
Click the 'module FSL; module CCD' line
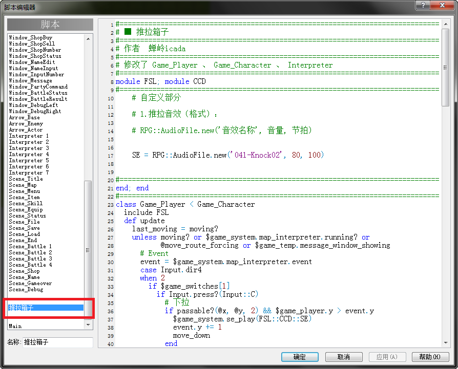point(161,81)
